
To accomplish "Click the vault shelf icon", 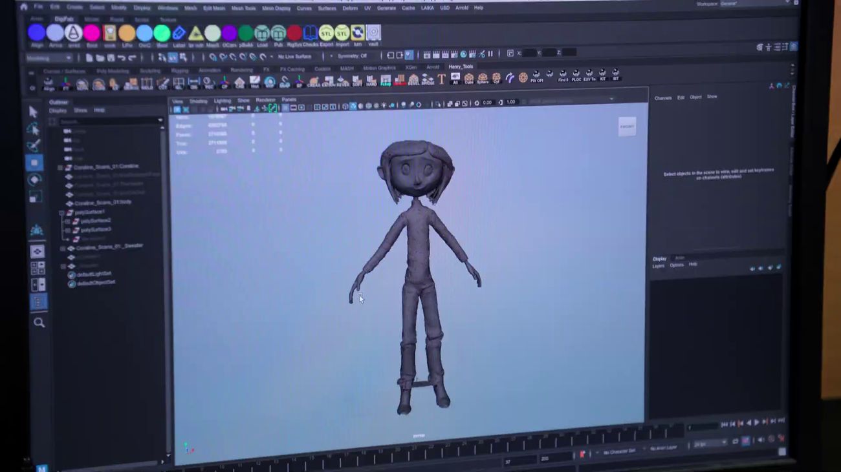I will coord(373,34).
